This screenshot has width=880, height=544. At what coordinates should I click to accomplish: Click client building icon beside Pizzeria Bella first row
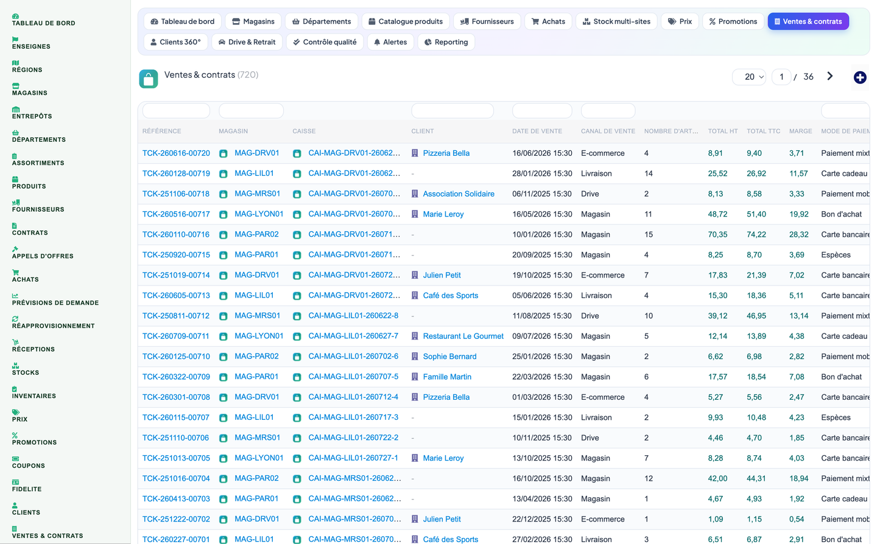click(415, 153)
